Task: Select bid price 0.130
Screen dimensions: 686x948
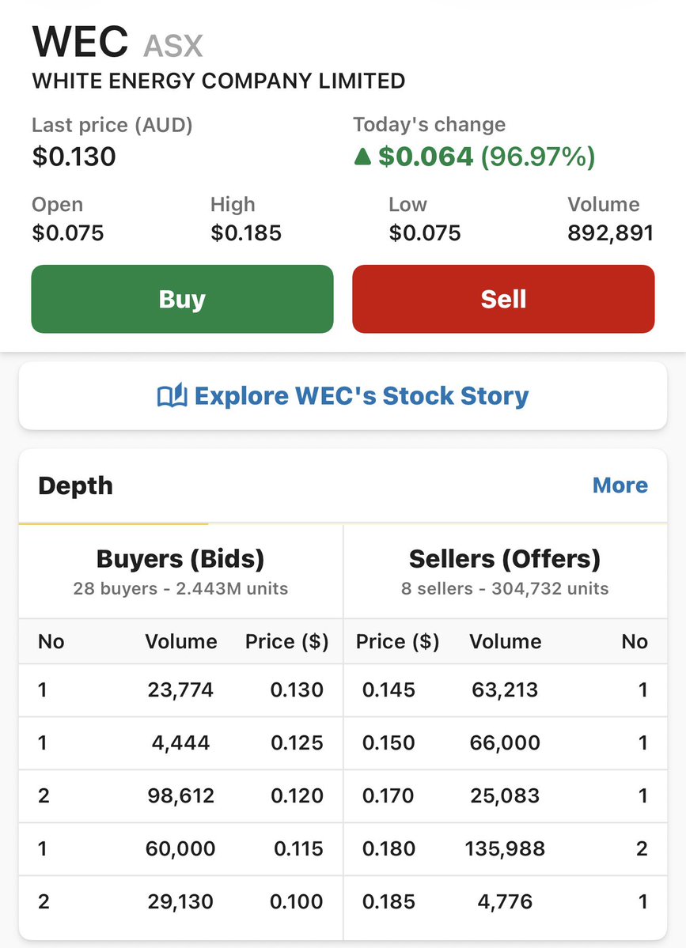Action: click(297, 689)
